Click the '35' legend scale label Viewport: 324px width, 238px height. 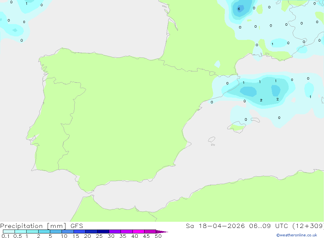coord(123,236)
